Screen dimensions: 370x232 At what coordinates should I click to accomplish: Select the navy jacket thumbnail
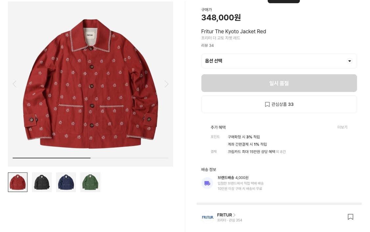pos(66,182)
